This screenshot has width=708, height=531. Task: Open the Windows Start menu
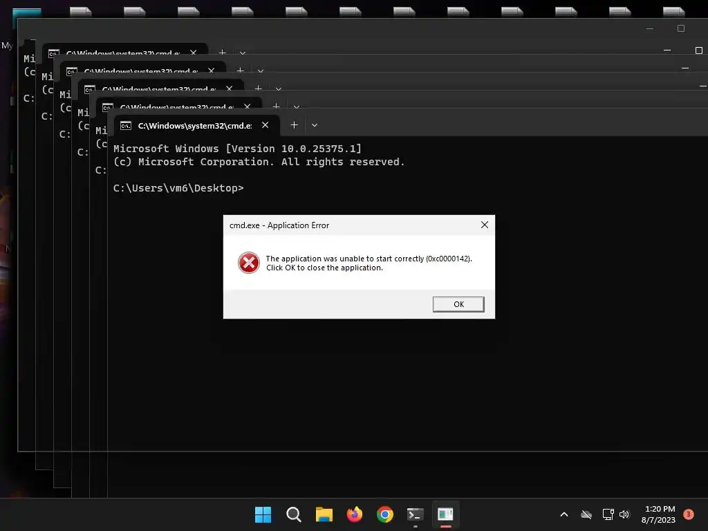pyautogui.click(x=263, y=514)
